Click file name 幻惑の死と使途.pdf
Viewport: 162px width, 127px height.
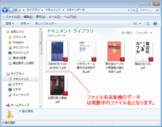(x=58, y=100)
